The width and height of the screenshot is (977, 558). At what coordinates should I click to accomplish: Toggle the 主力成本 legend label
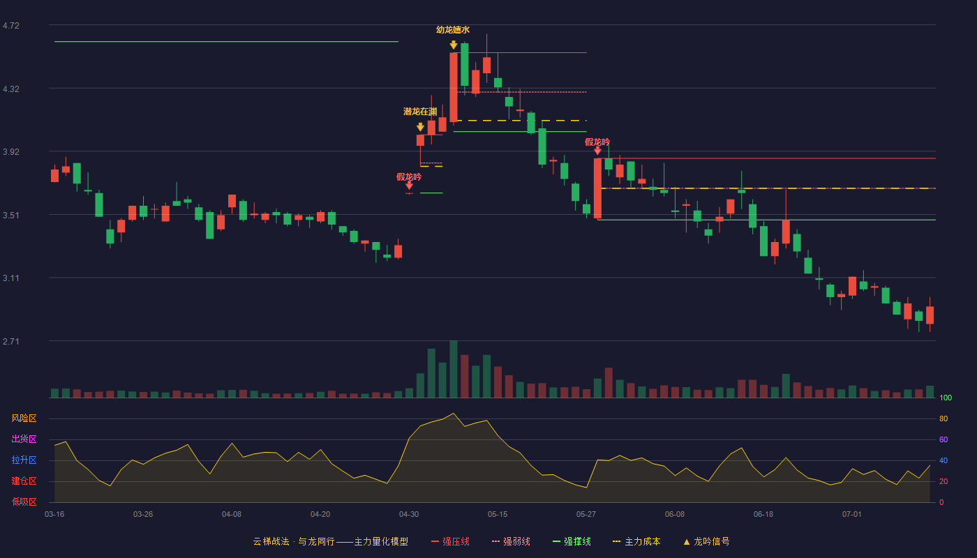coord(642,541)
